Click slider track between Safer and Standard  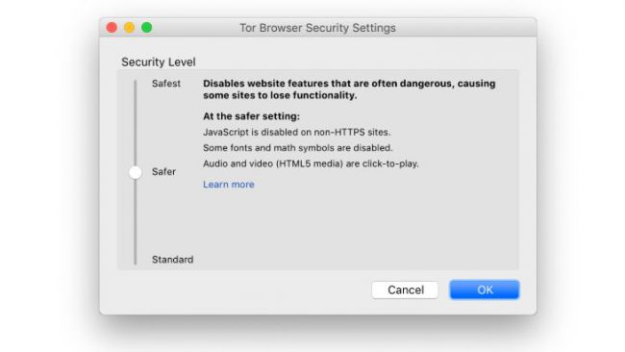[136, 217]
